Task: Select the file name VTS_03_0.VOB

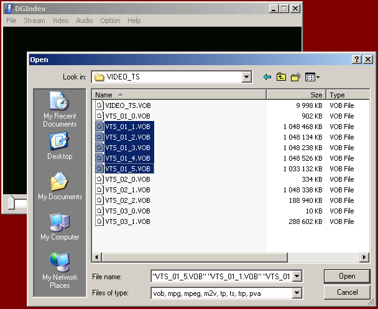Action: (128, 211)
